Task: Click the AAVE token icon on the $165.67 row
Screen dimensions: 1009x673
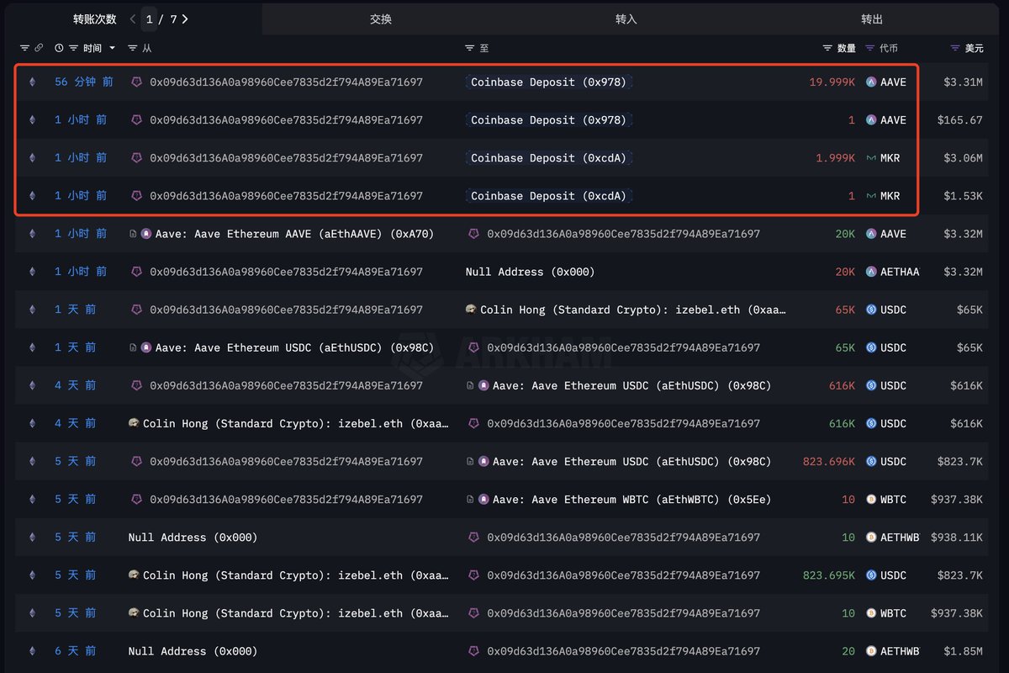Action: pyautogui.click(x=872, y=120)
